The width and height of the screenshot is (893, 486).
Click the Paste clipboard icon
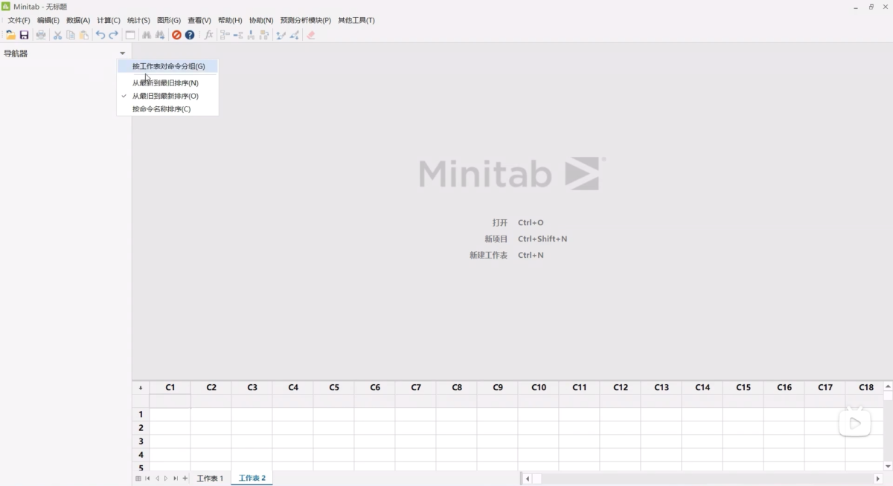[84, 35]
